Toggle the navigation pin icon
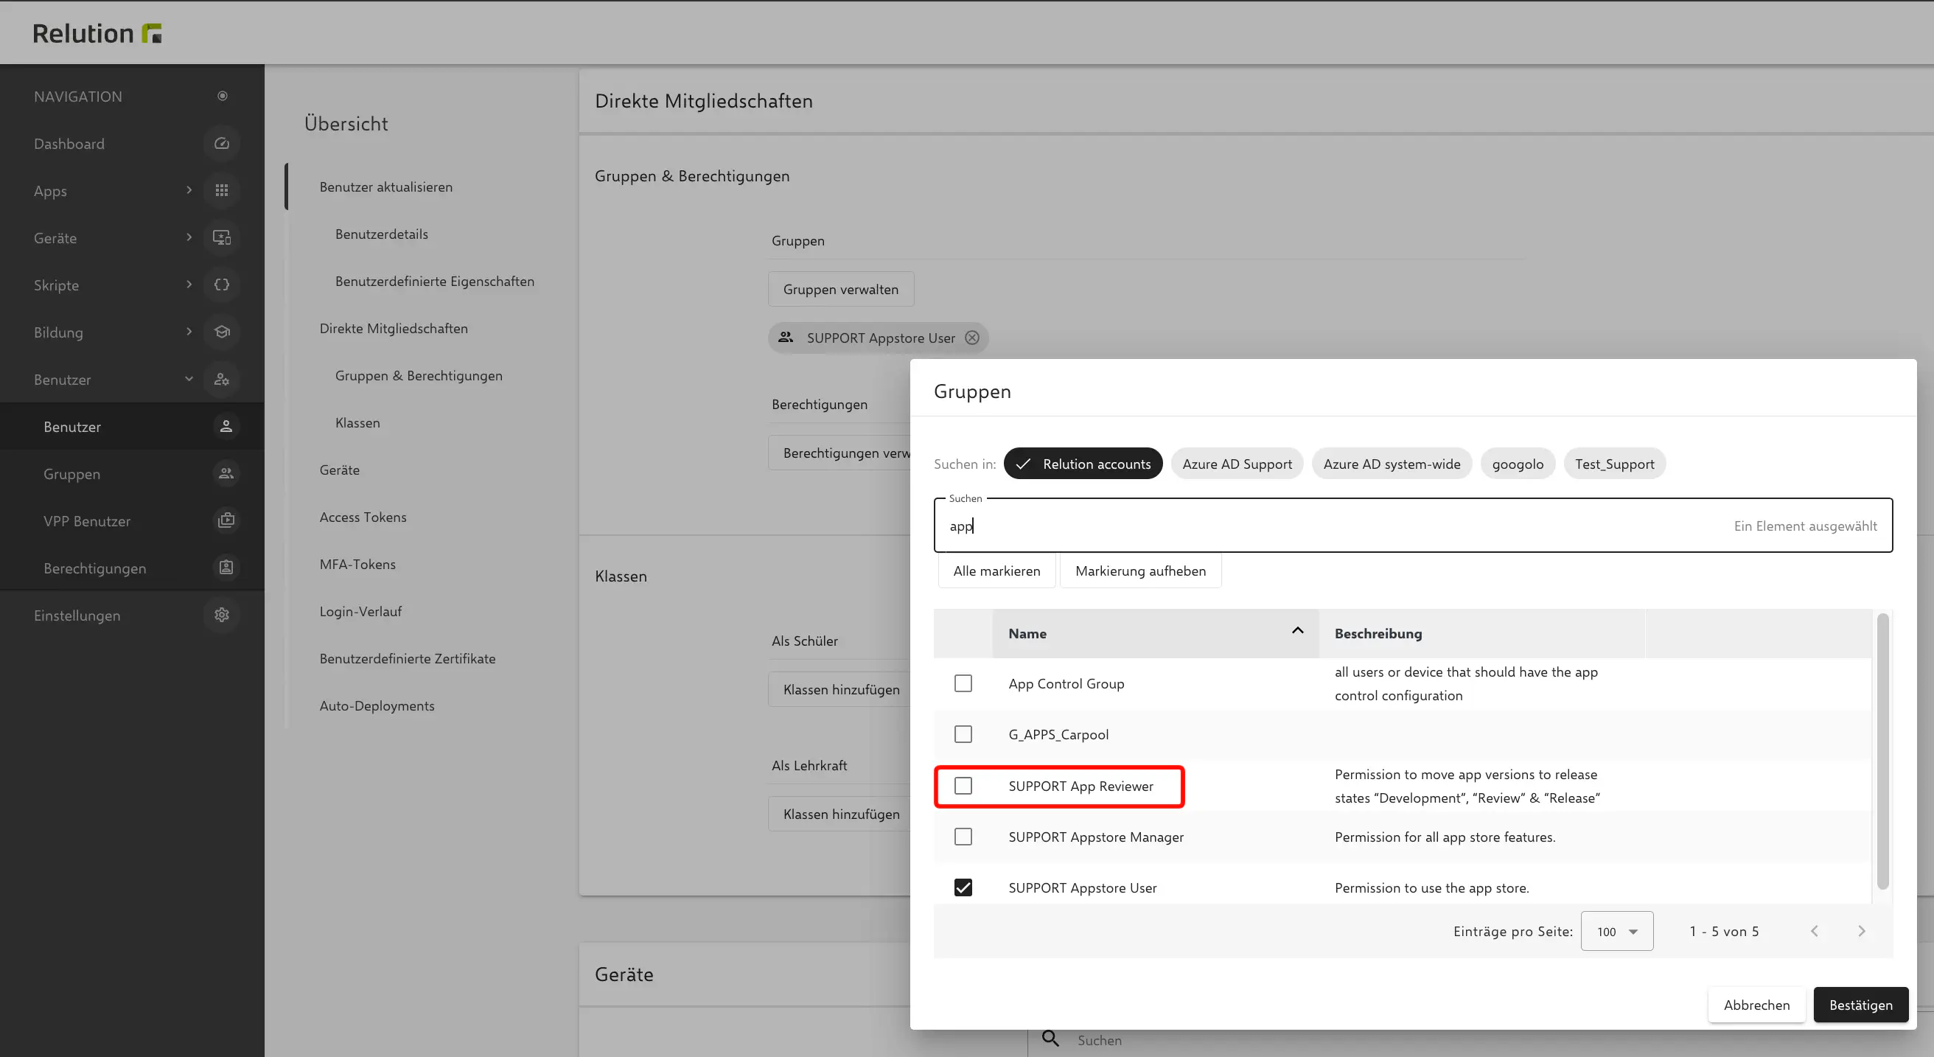1934x1057 pixels. coord(223,96)
